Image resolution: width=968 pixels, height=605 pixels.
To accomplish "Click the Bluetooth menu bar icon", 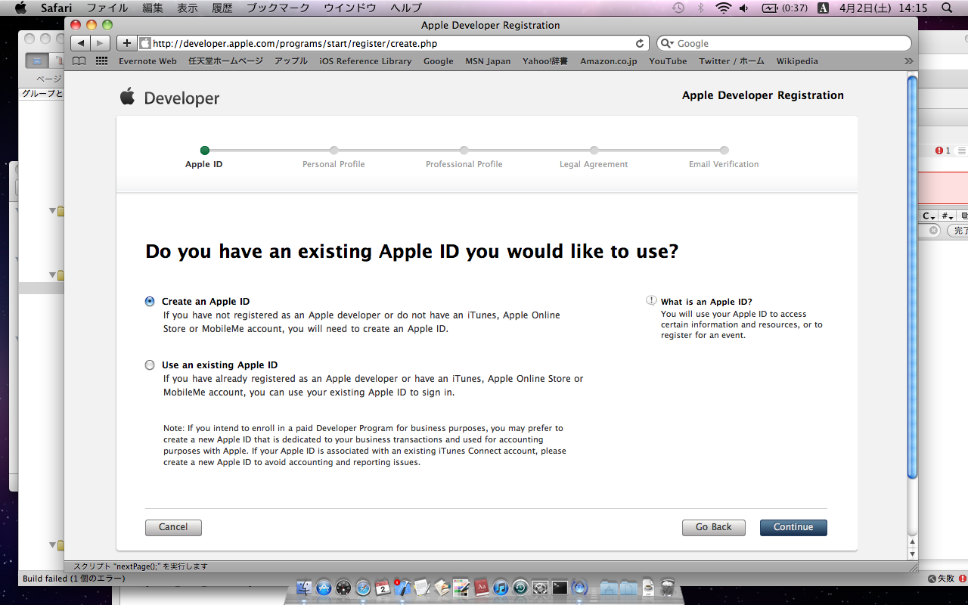I will [700, 8].
